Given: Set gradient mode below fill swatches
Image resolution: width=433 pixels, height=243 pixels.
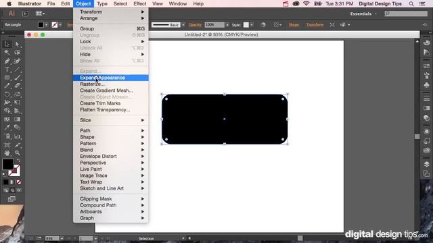Looking at the screenshot, I should [12, 182].
